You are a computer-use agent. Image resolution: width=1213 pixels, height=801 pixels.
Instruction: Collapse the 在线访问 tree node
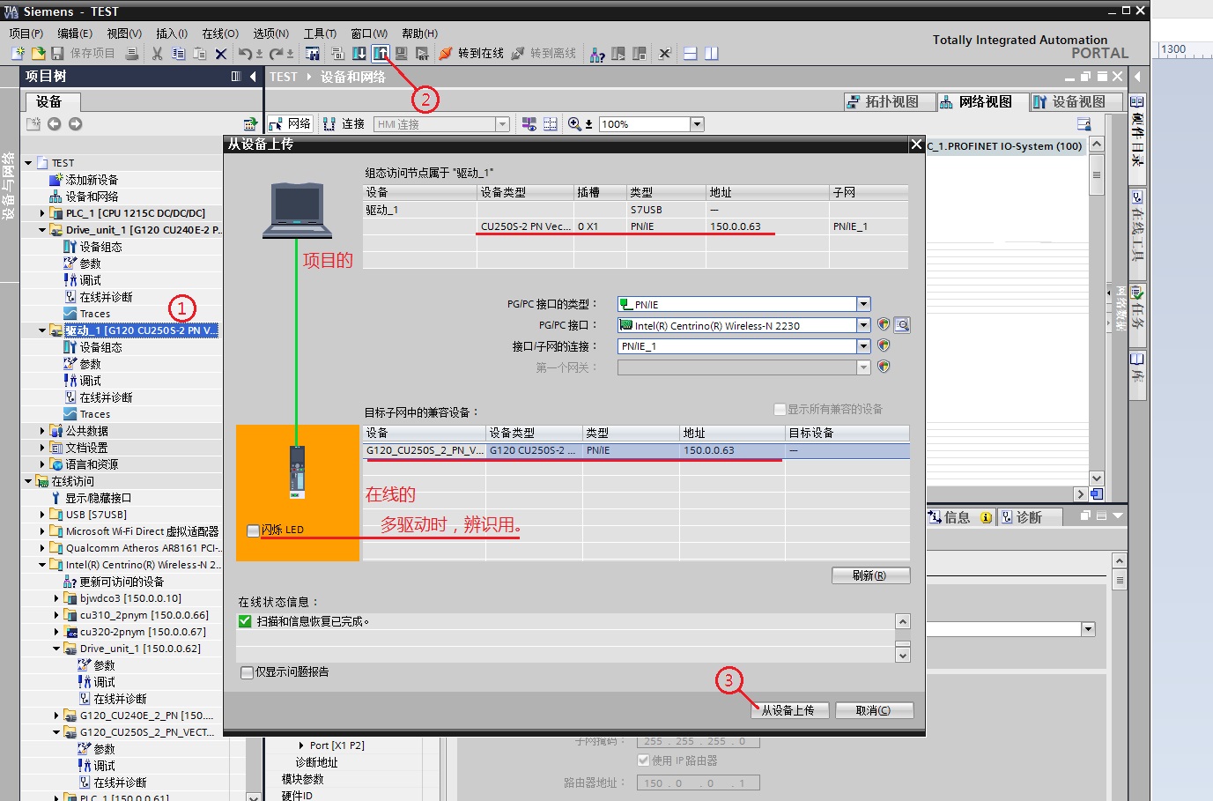point(28,481)
